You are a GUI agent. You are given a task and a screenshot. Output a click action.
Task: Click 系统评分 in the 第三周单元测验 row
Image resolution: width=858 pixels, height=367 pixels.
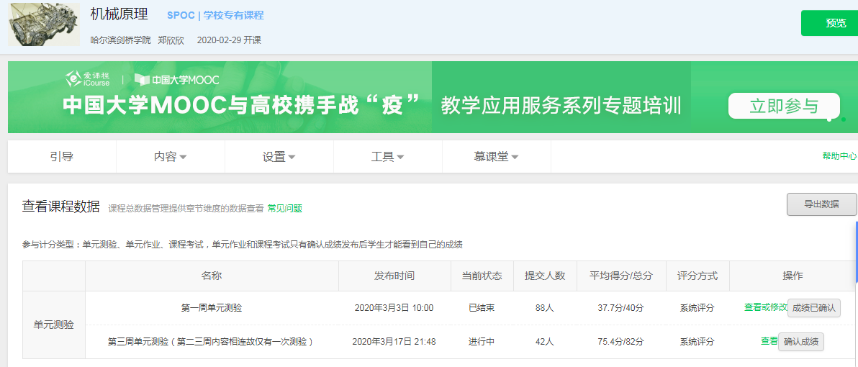click(697, 342)
